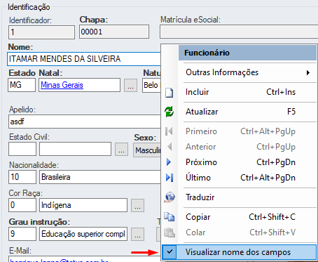Select Último menu entry
The width and height of the screenshot is (318, 262).
click(239, 178)
